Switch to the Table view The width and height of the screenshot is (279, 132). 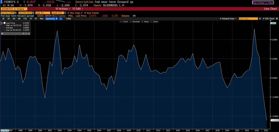coord(68,19)
